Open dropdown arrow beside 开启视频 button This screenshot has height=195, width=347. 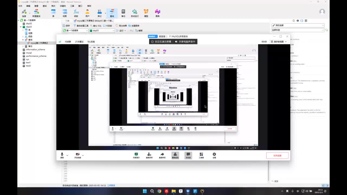click(83, 155)
